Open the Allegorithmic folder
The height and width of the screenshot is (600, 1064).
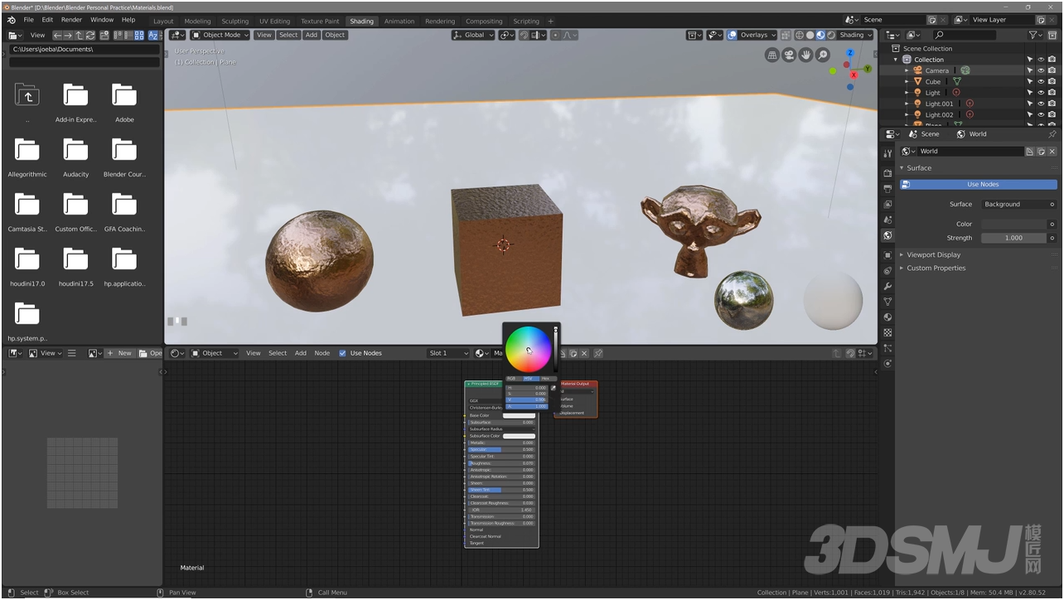27,156
